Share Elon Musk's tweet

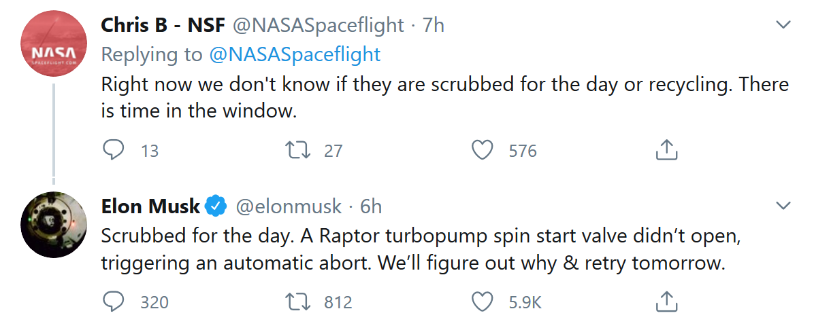point(666,302)
